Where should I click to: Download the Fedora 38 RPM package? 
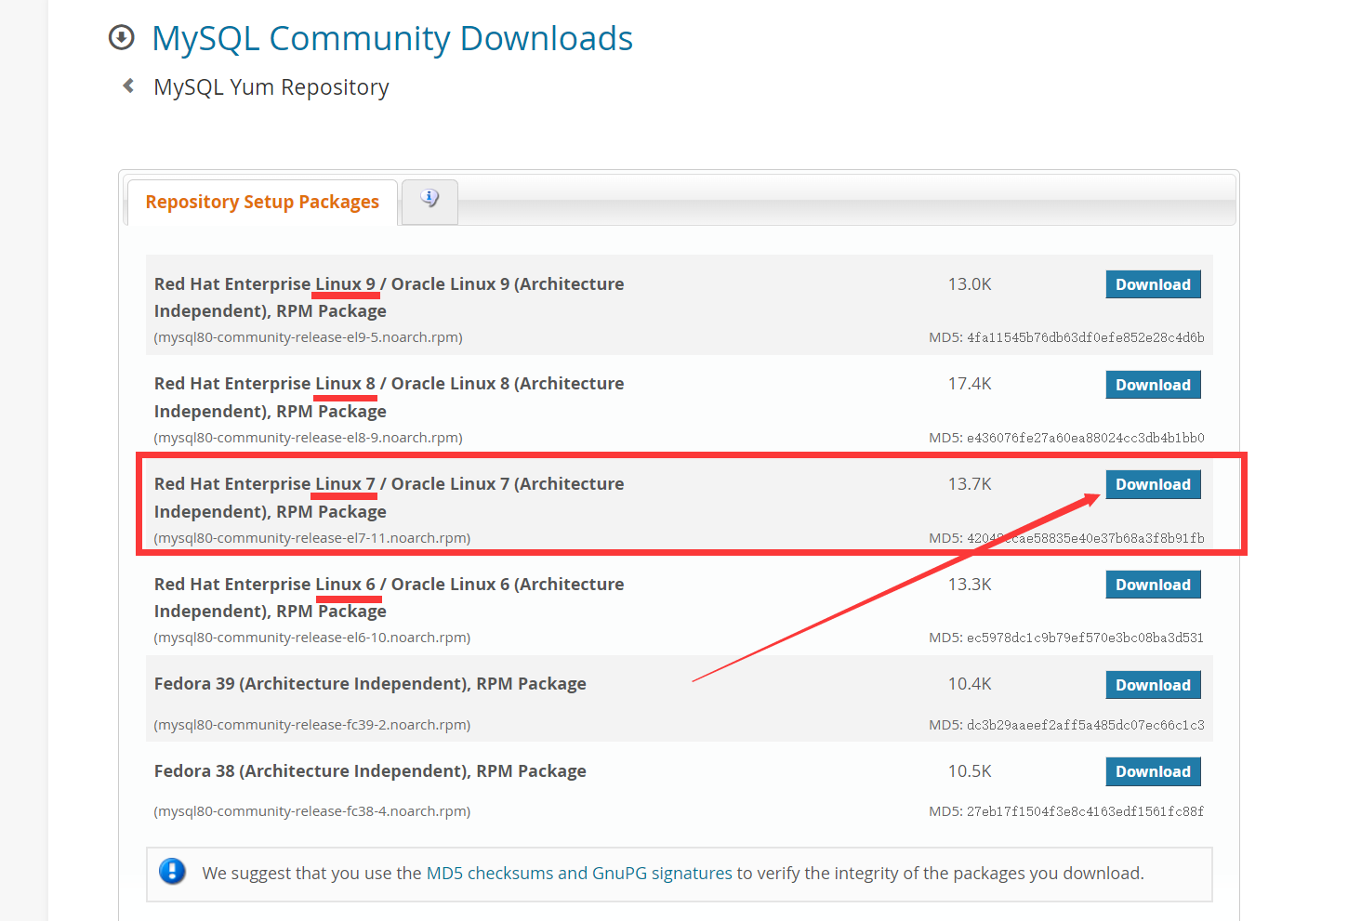pos(1153,771)
